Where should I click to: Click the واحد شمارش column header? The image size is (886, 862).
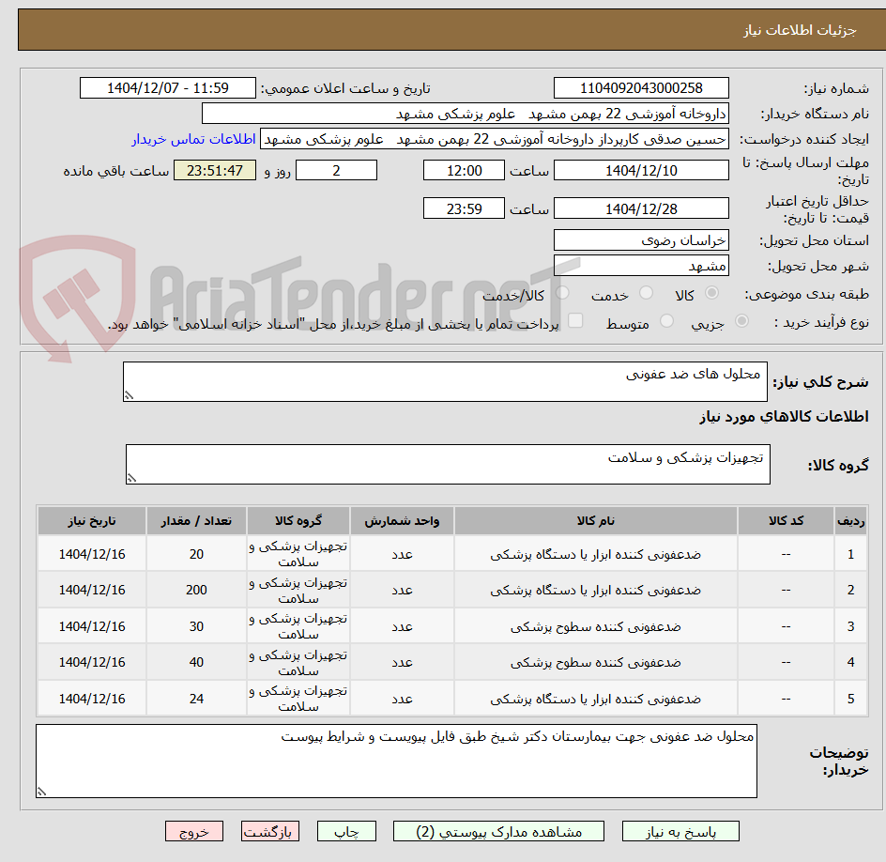coord(402,520)
